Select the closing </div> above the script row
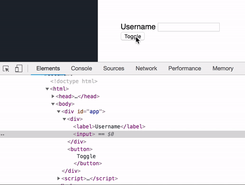Viewport: 245px width, 185px height. (x=71, y=171)
